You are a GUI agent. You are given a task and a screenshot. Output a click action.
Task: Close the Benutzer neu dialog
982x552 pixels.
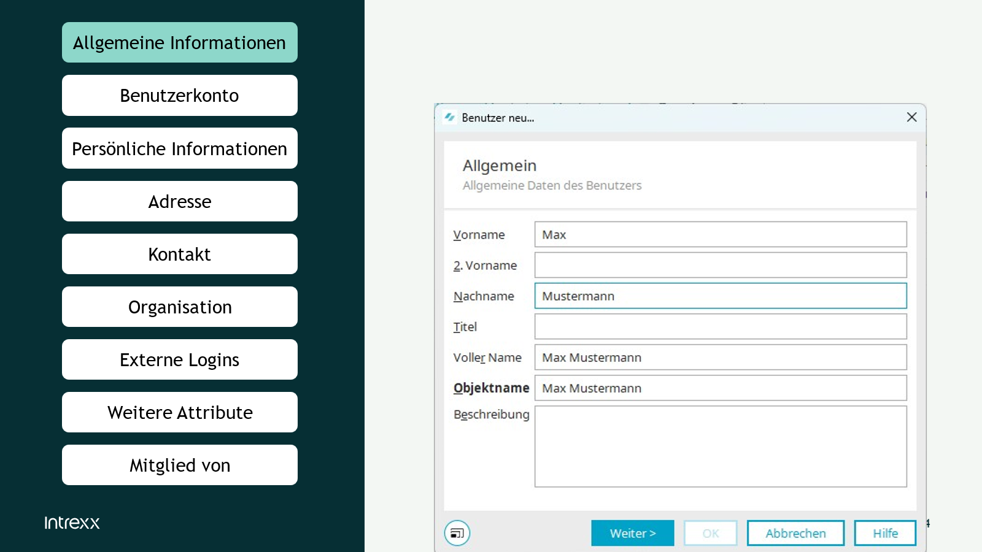(x=911, y=117)
